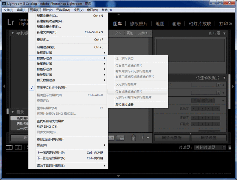The image size is (237, 180).
Task: Click the second window 2 display button
Action: (x=18, y=147)
